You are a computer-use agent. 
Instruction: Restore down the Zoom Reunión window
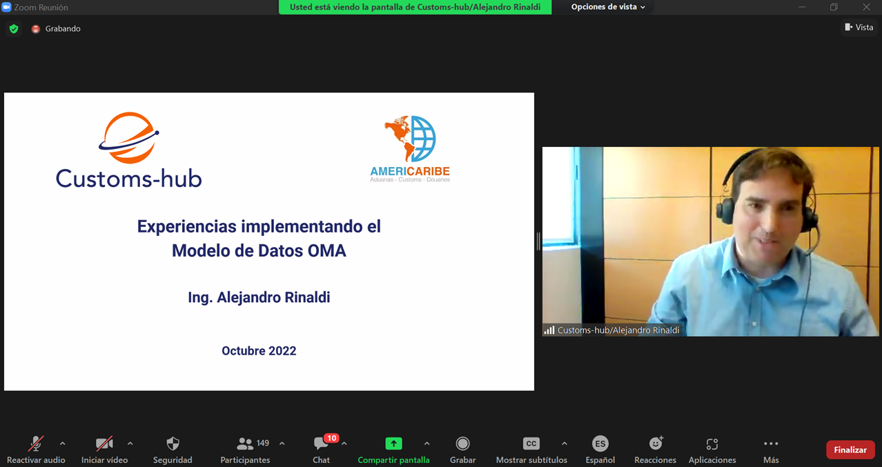834,7
